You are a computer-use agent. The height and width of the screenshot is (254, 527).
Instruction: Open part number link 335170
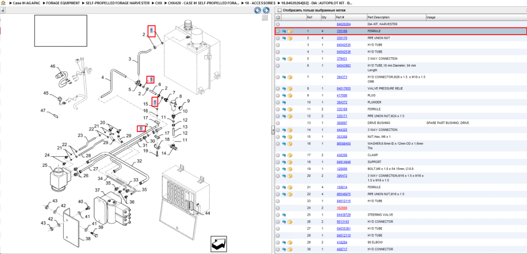342,38
